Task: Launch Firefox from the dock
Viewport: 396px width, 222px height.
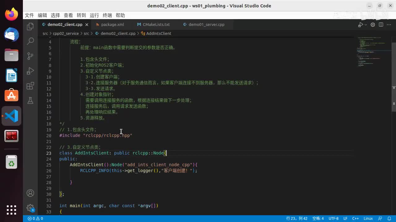Action: tap(11, 14)
